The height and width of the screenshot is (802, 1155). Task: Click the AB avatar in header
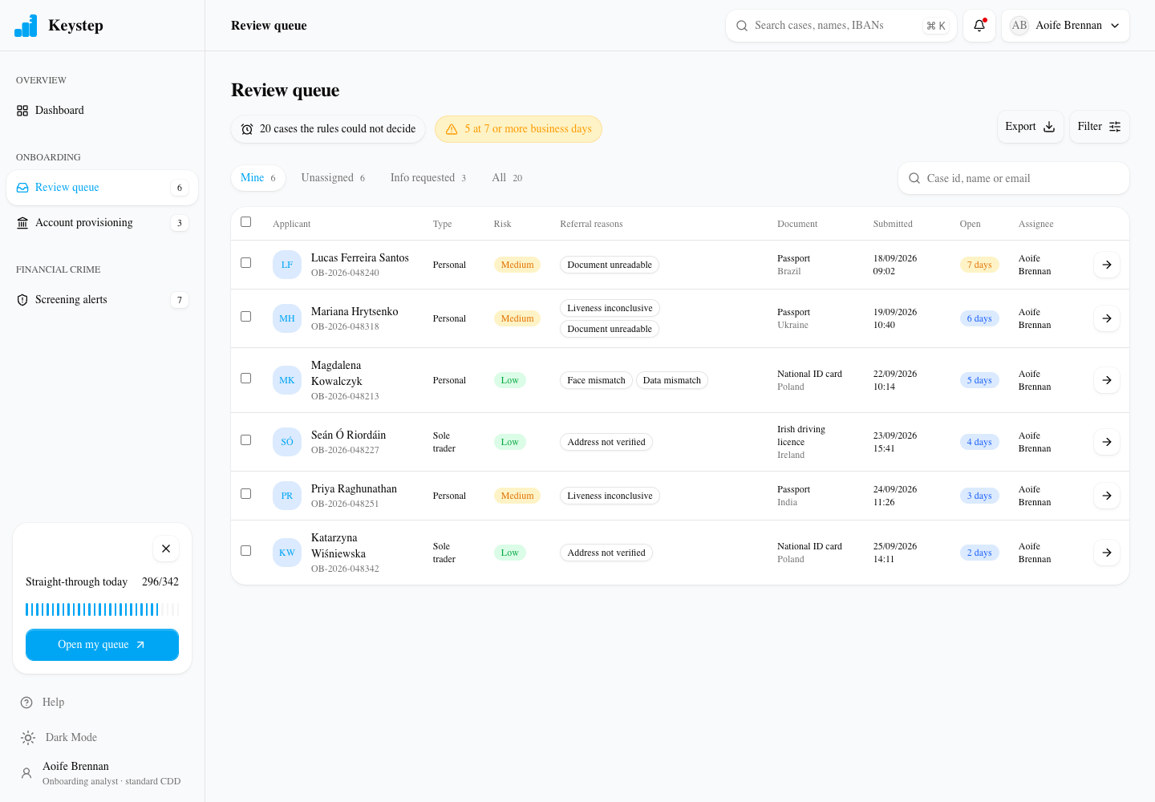1019,26
